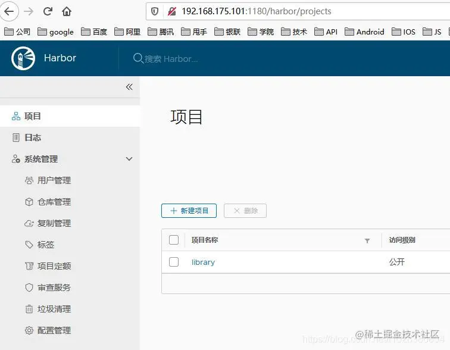This screenshot has height=350, width=450.
Task: Click the 项目 page heading
Action: (x=186, y=117)
